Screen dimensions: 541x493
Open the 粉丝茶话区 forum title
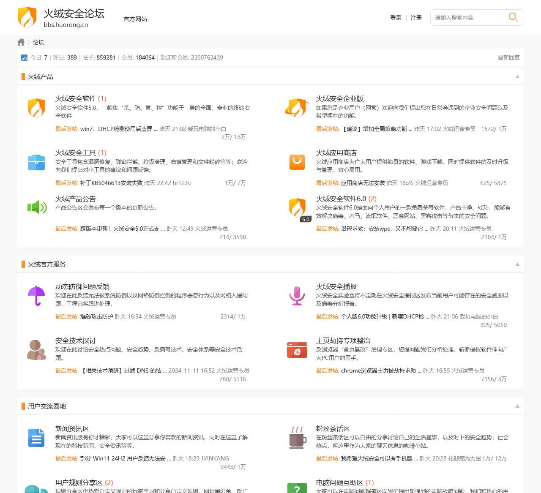[x=333, y=428]
